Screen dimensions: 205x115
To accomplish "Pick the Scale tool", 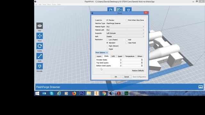I will [x=39, y=56].
